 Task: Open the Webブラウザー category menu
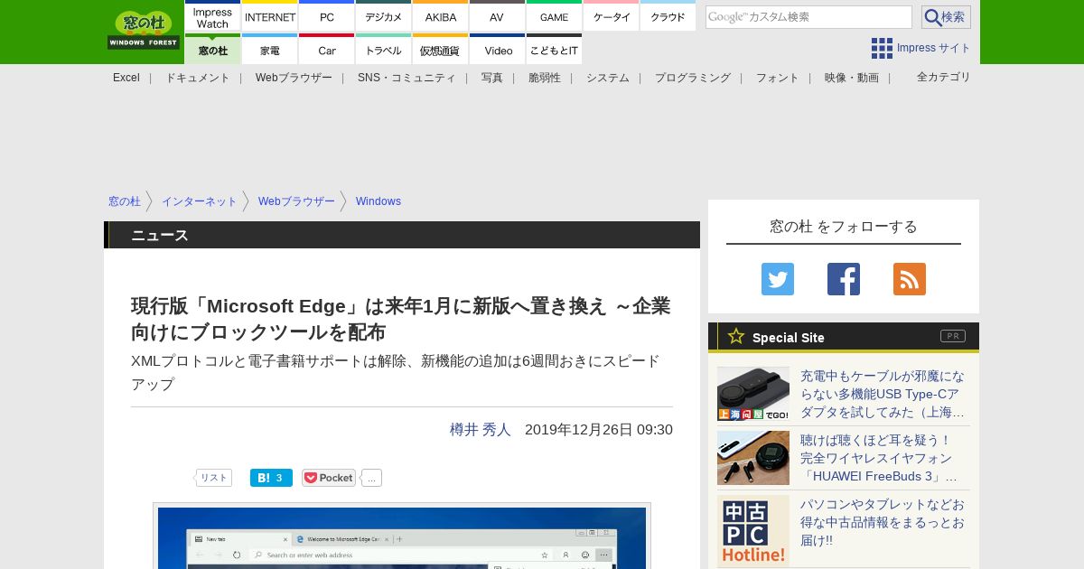coord(294,78)
